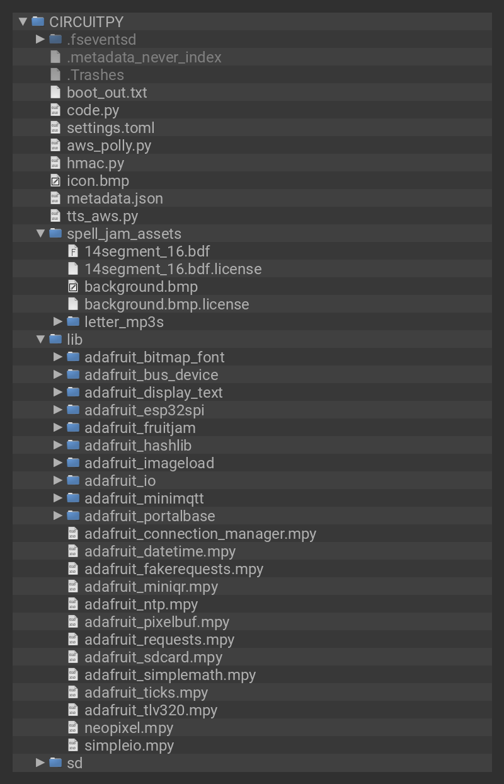Click the icon.bmp image file icon
Screen dimensions: 504x784
coord(55,181)
